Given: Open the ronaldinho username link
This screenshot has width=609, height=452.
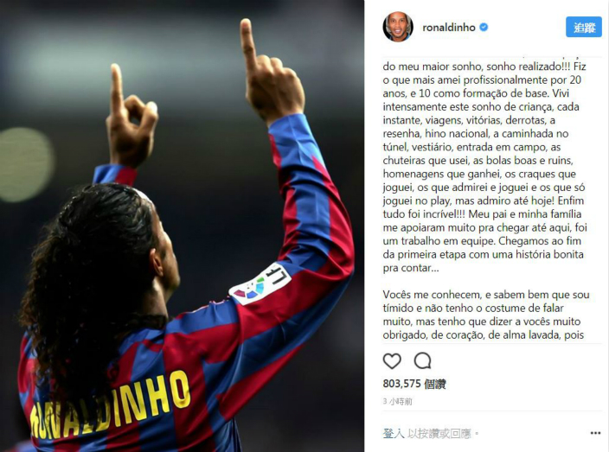Looking at the screenshot, I should click(x=449, y=28).
